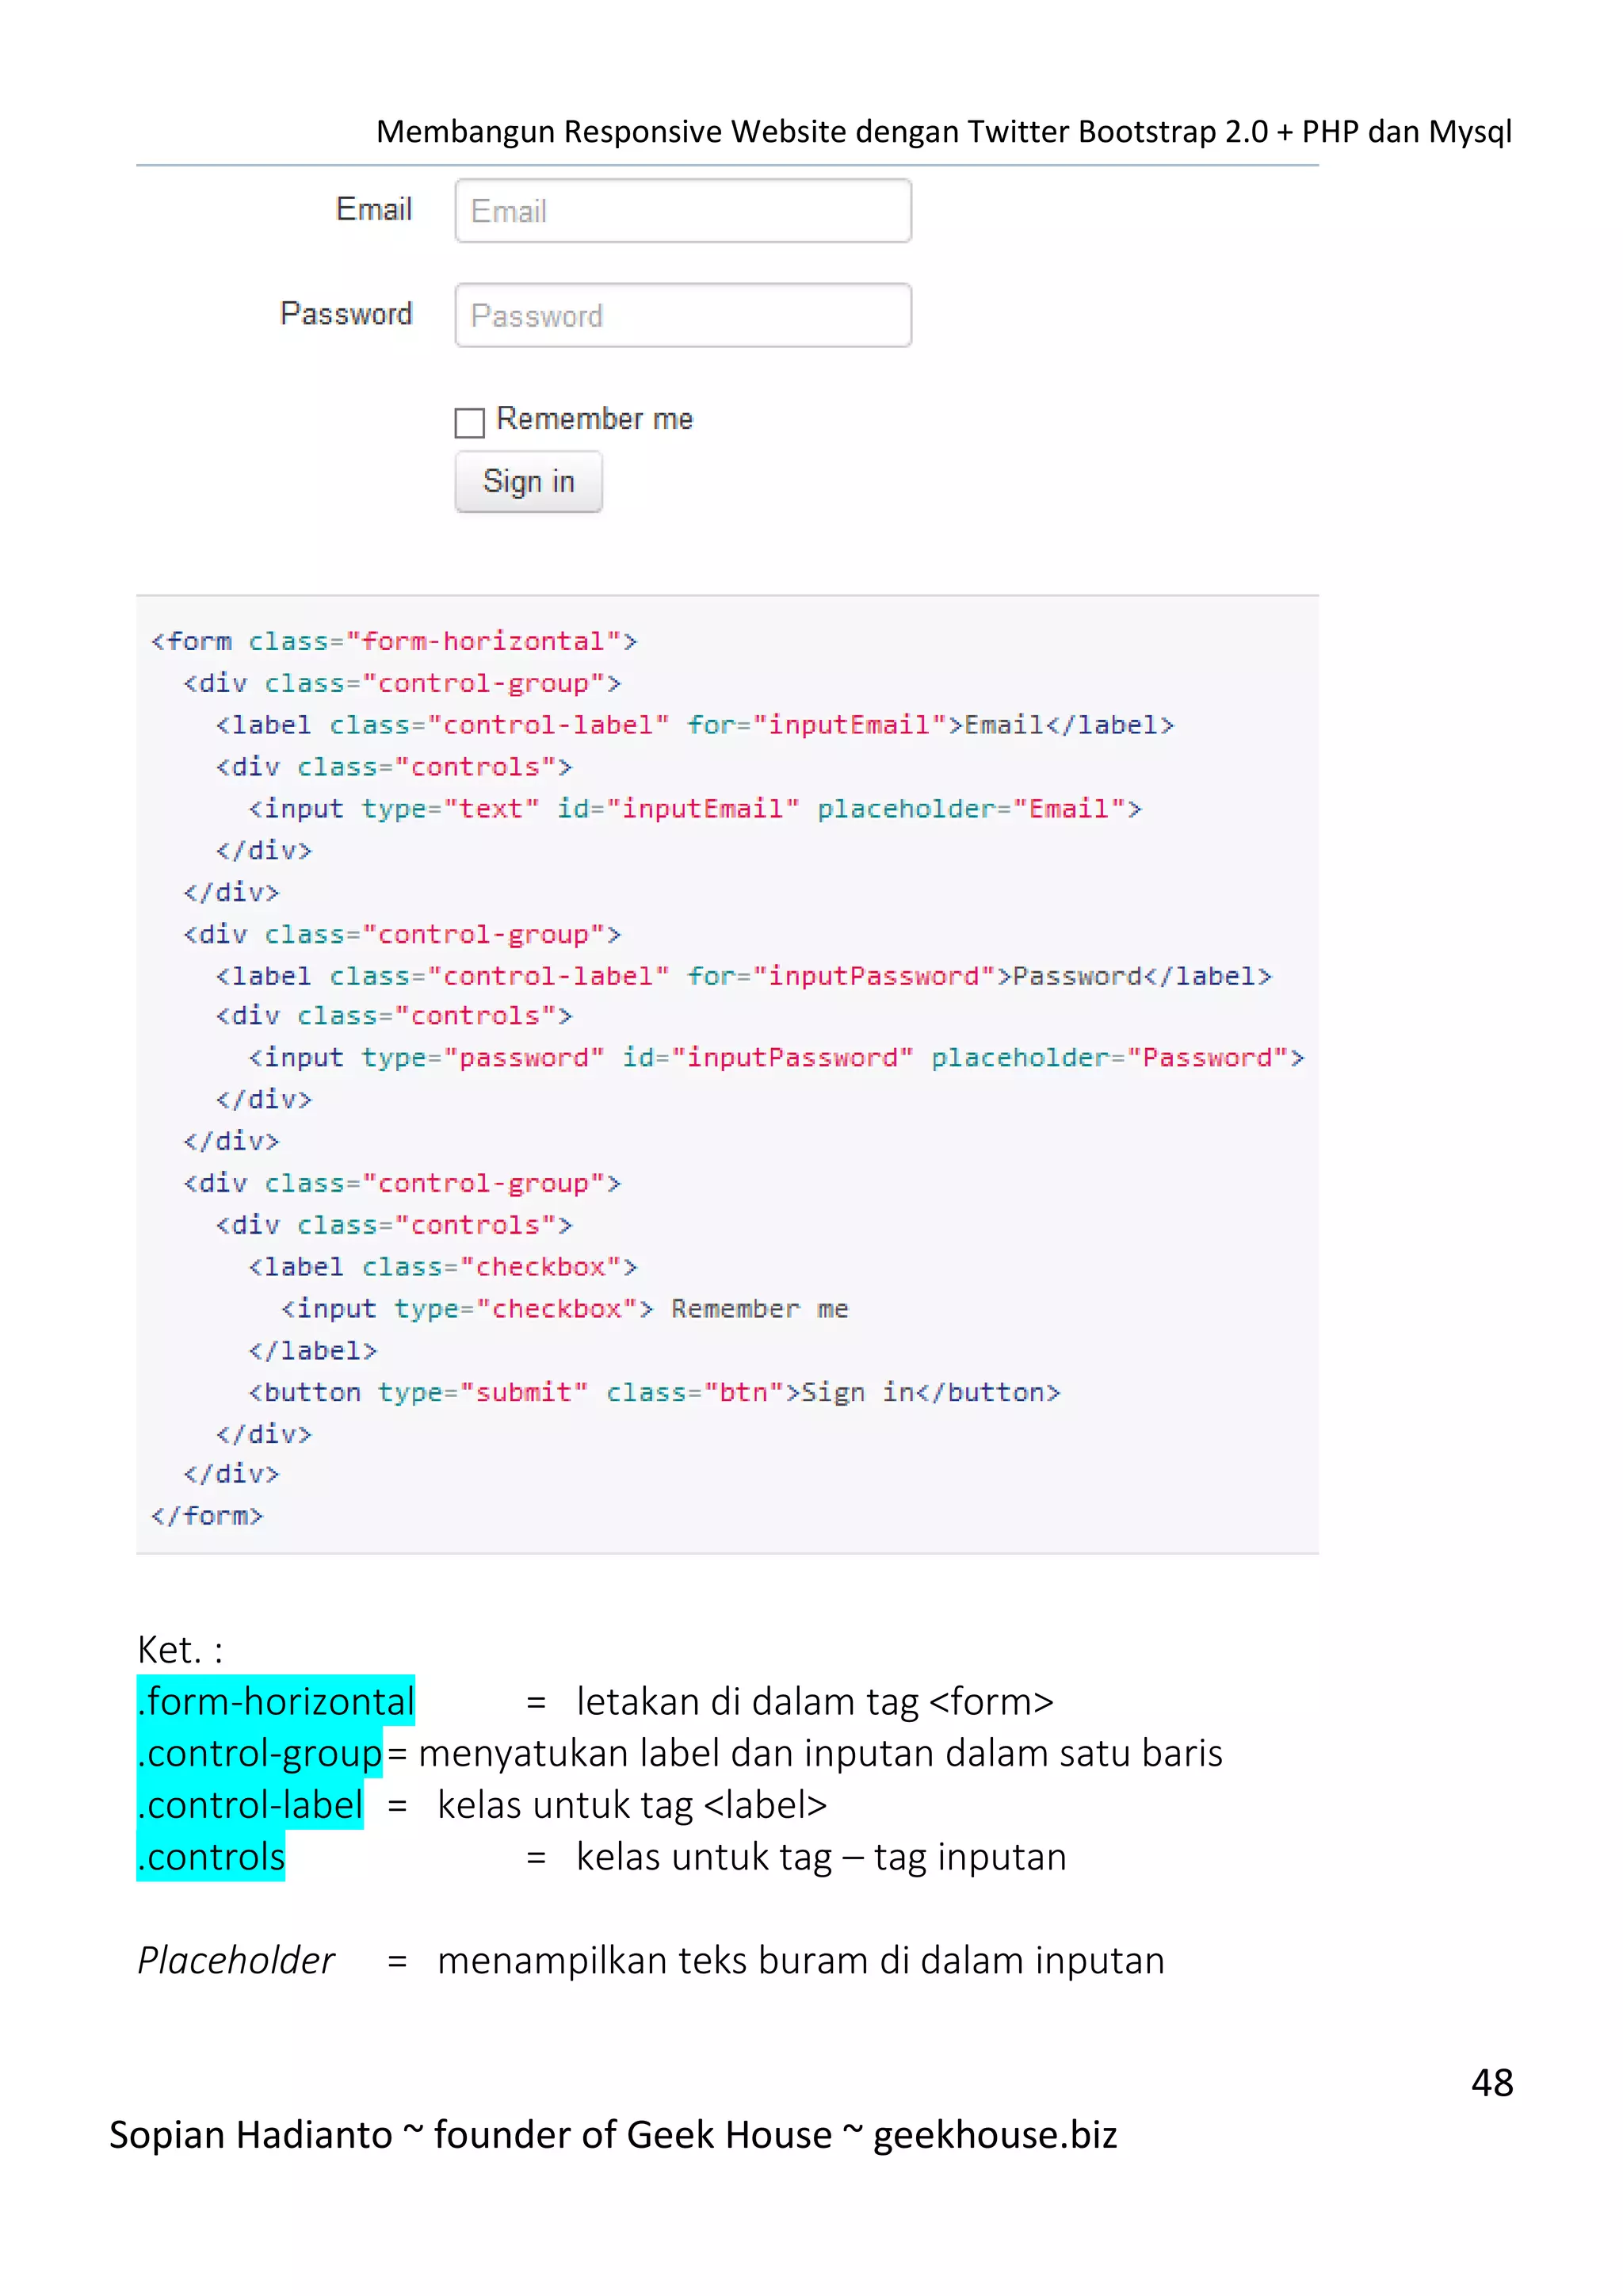This screenshot has width=1623, height=2296.
Task: Click the highlighted '.control-label' term
Action: point(250,1805)
